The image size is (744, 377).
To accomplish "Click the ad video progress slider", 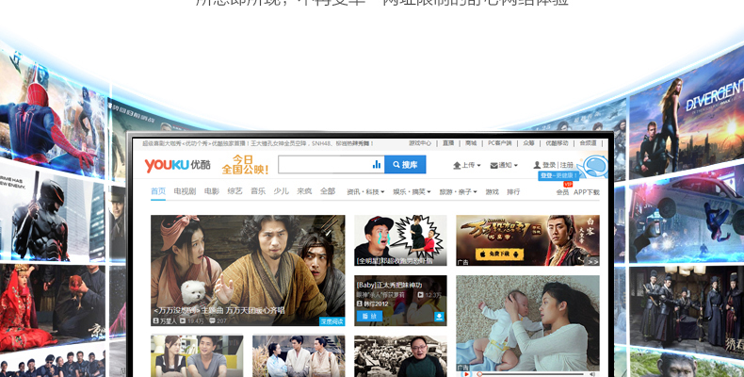I will (x=530, y=374).
